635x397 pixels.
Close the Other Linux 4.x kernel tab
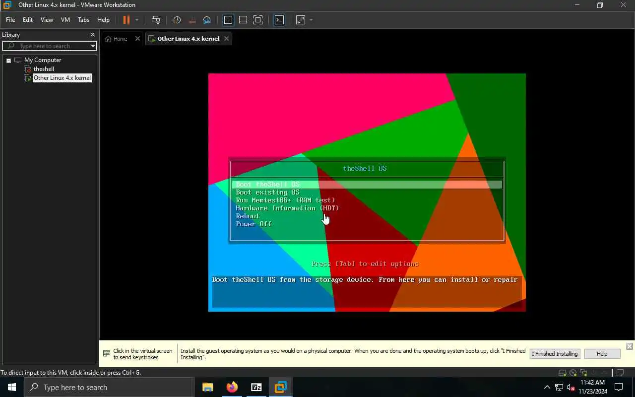coord(226,39)
